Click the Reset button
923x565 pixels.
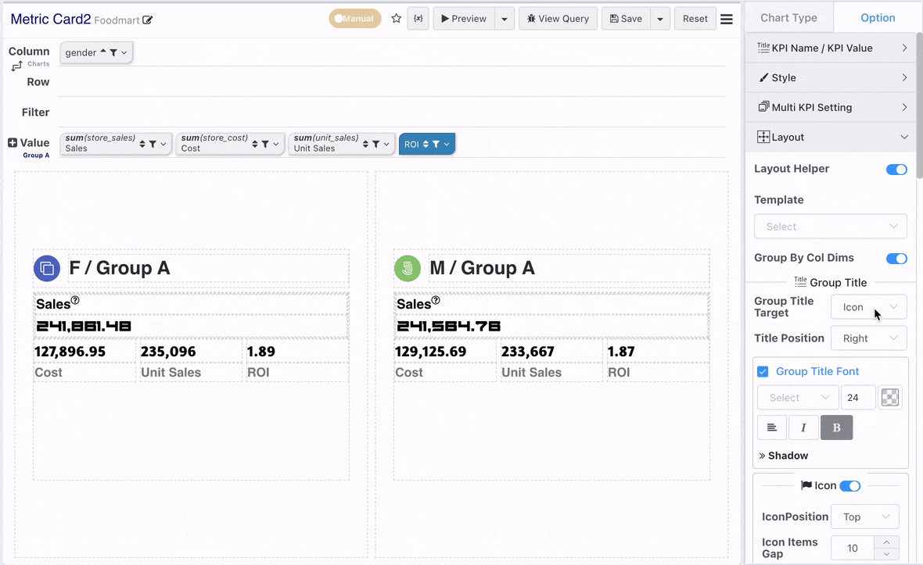coord(695,18)
